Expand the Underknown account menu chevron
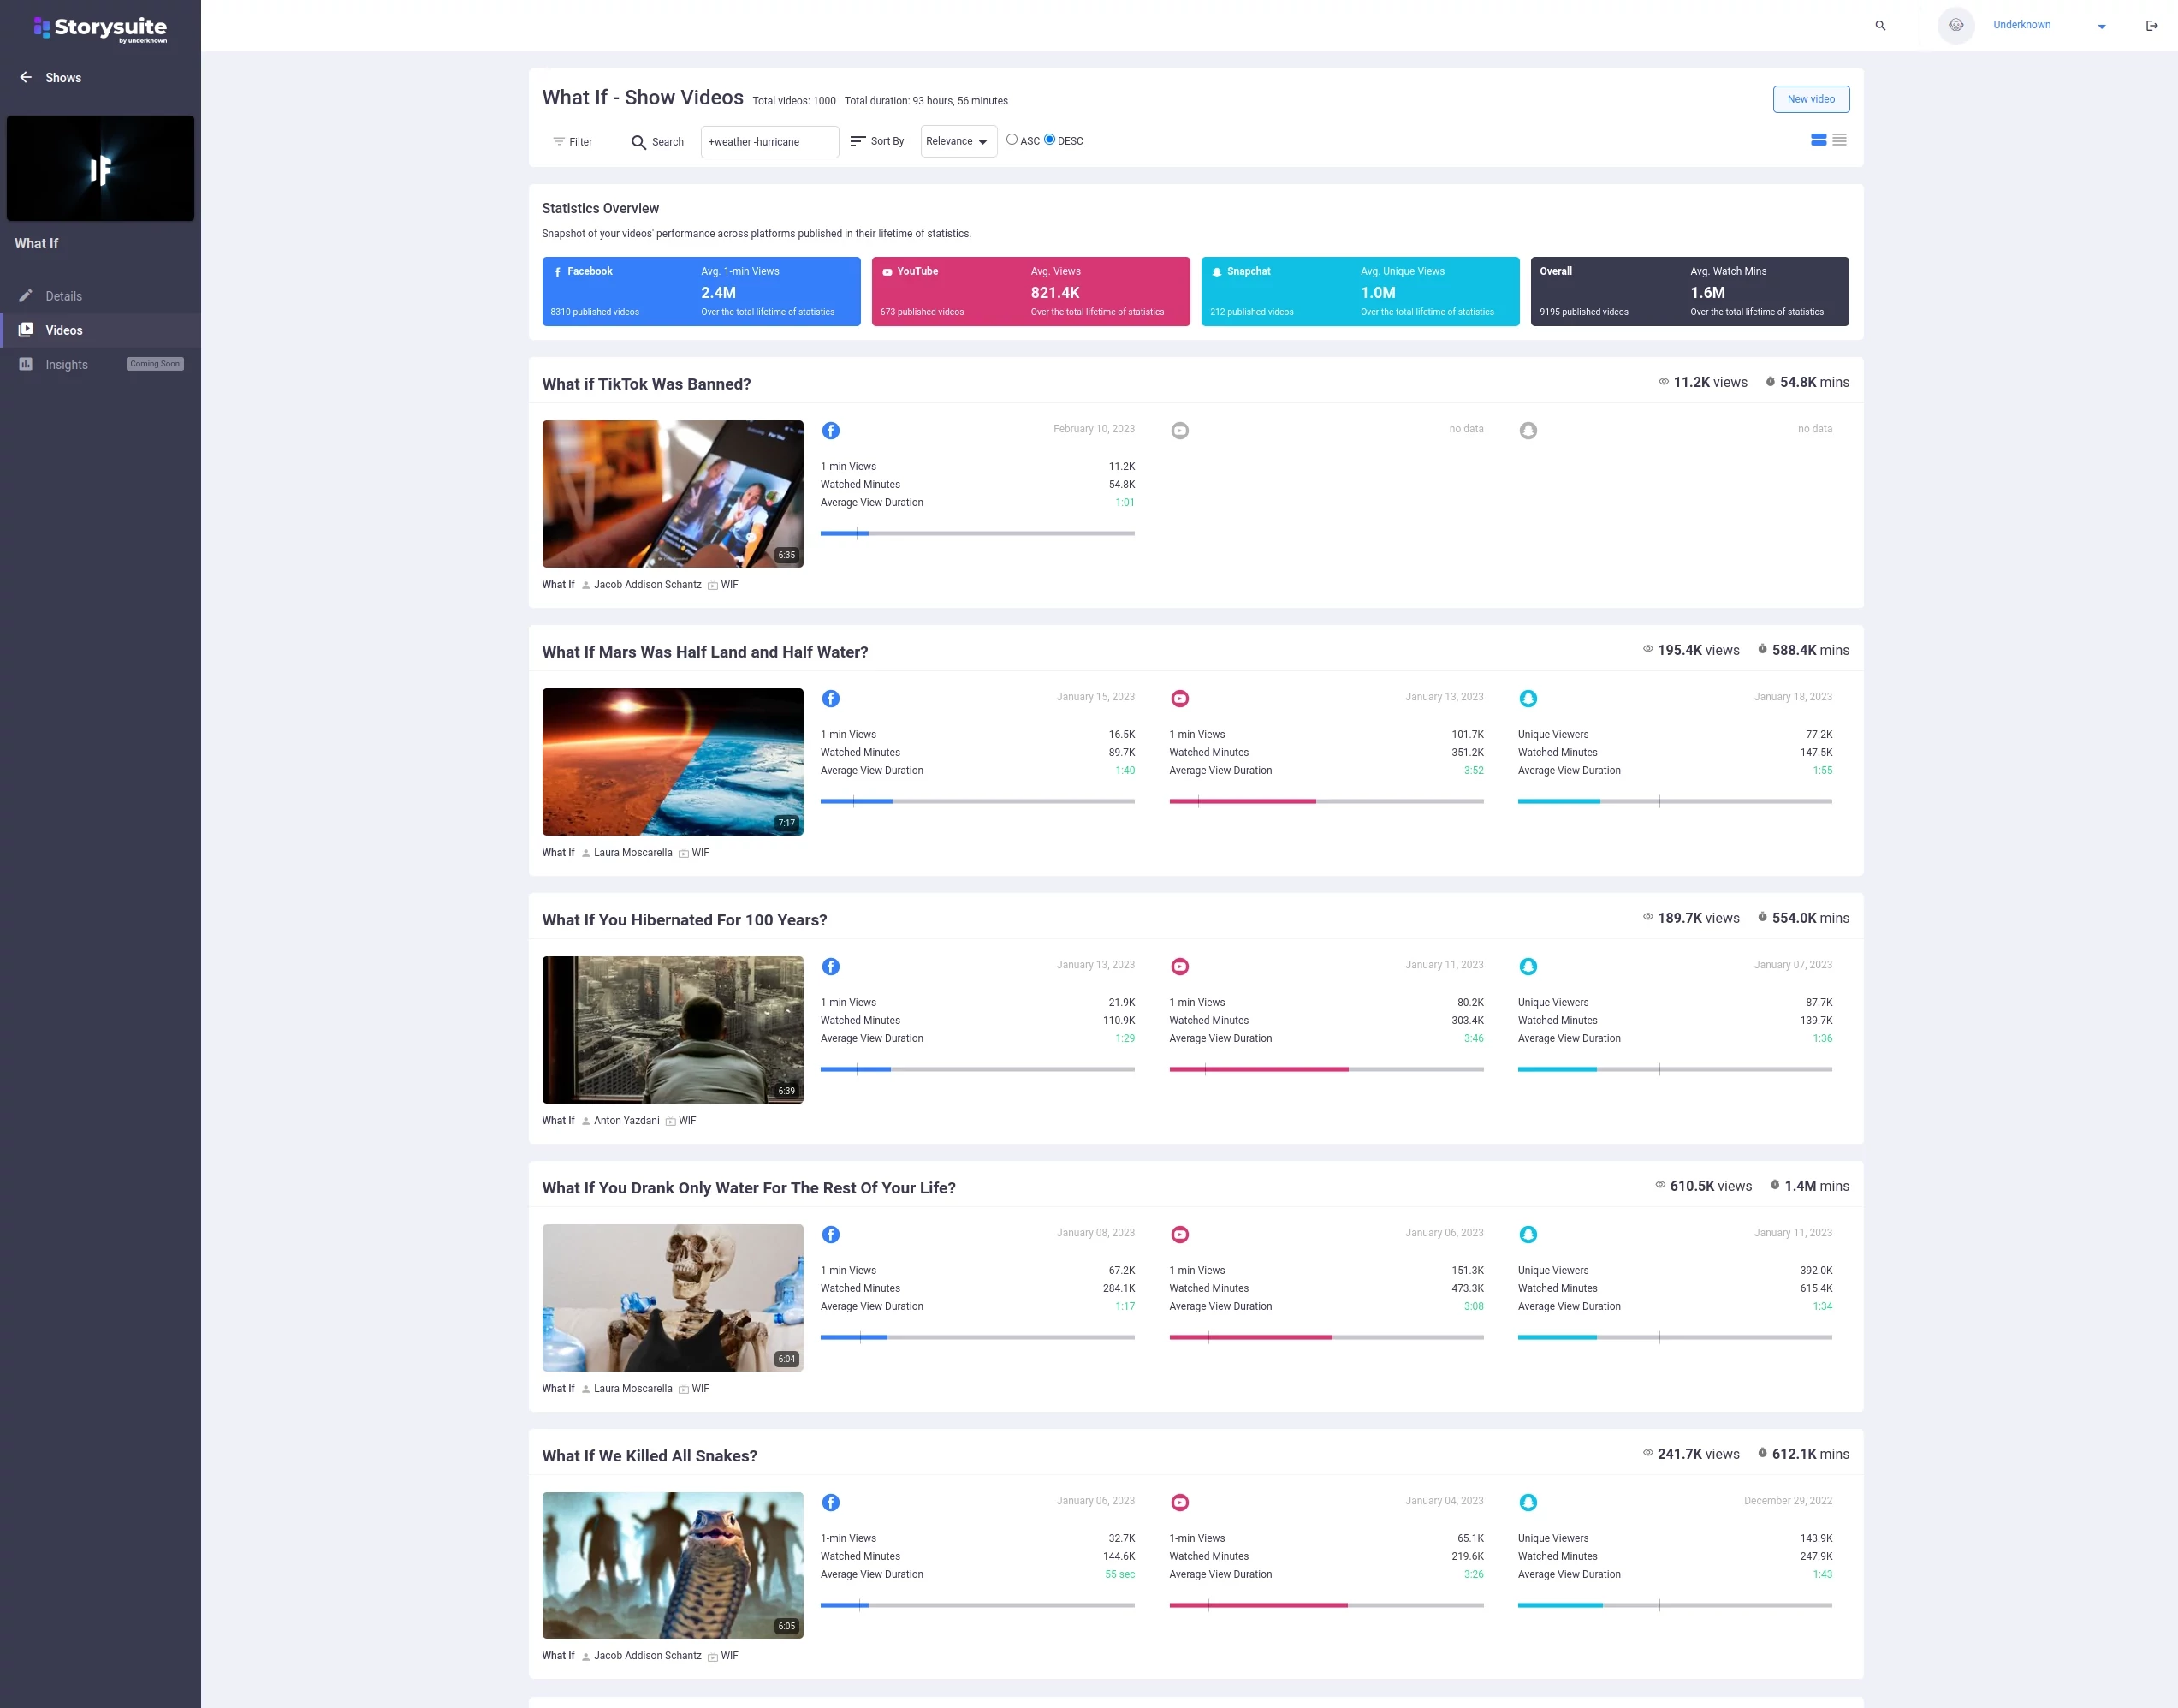The image size is (2178, 1708). pos(2100,25)
